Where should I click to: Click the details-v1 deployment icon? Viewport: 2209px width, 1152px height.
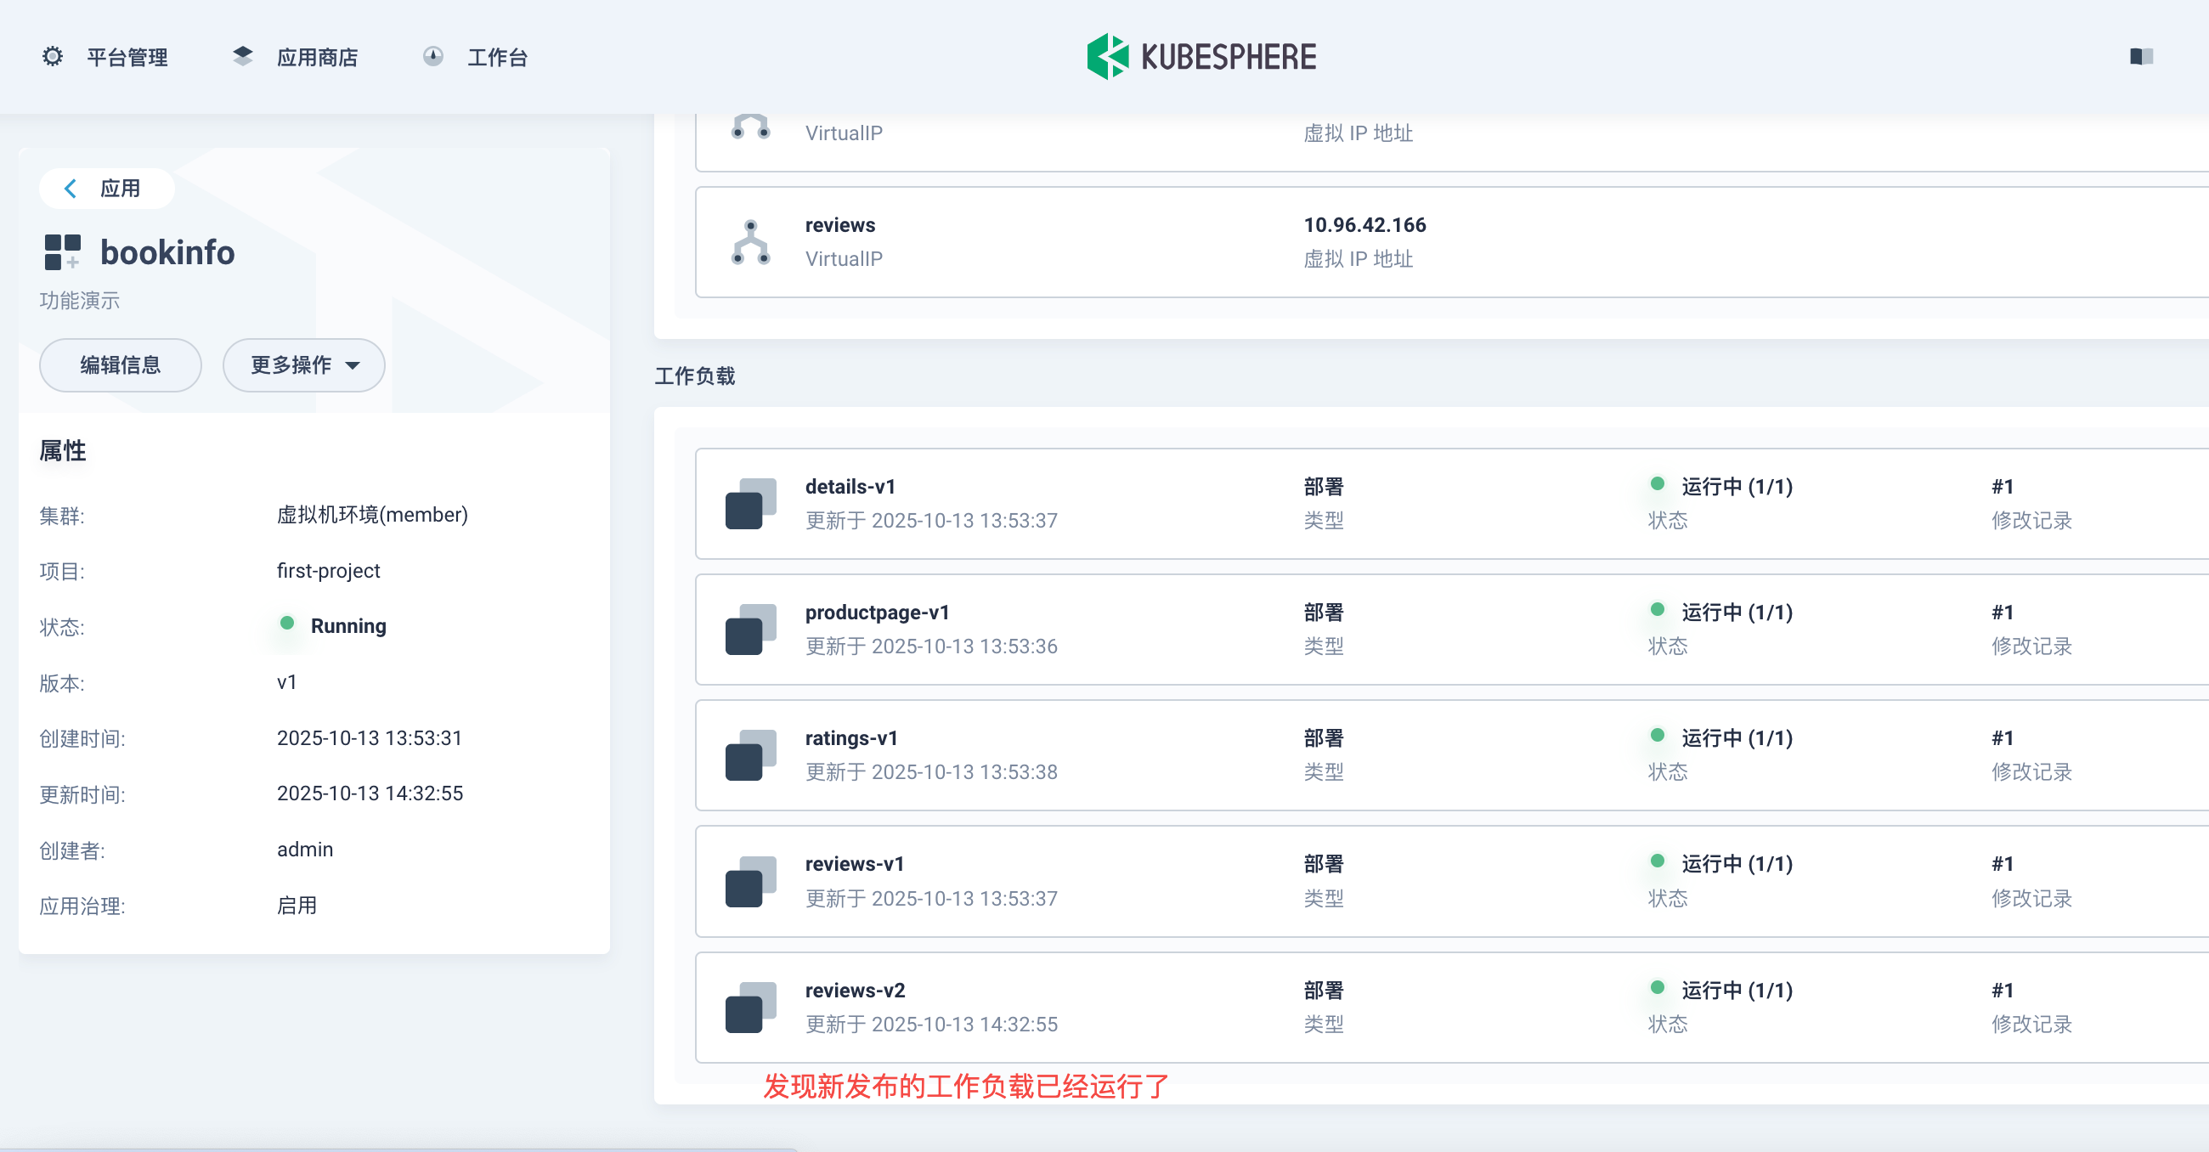point(750,504)
